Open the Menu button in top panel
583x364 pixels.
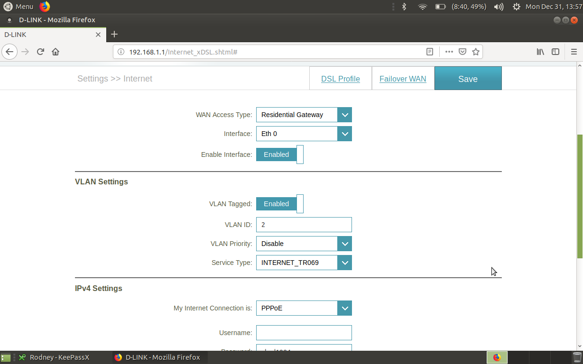pyautogui.click(x=19, y=7)
